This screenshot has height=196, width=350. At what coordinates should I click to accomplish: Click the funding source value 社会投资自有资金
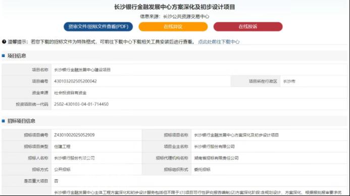[70, 92]
